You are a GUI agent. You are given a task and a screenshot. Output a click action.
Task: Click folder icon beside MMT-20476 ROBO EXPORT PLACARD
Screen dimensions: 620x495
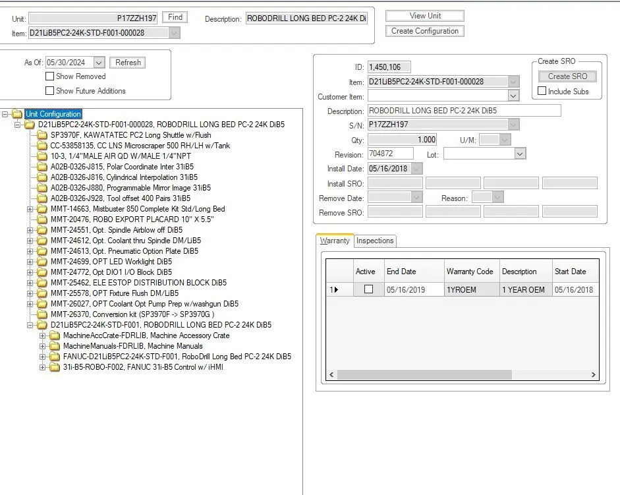click(x=43, y=219)
